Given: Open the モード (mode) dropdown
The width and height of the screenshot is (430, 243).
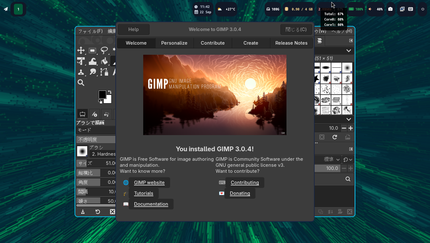Looking at the screenshot, I should 96,130.
